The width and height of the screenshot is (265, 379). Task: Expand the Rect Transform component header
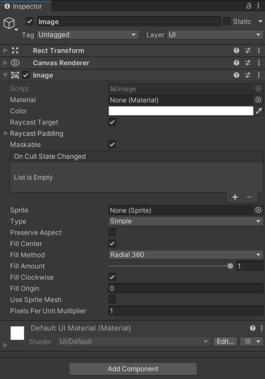(x=5, y=50)
